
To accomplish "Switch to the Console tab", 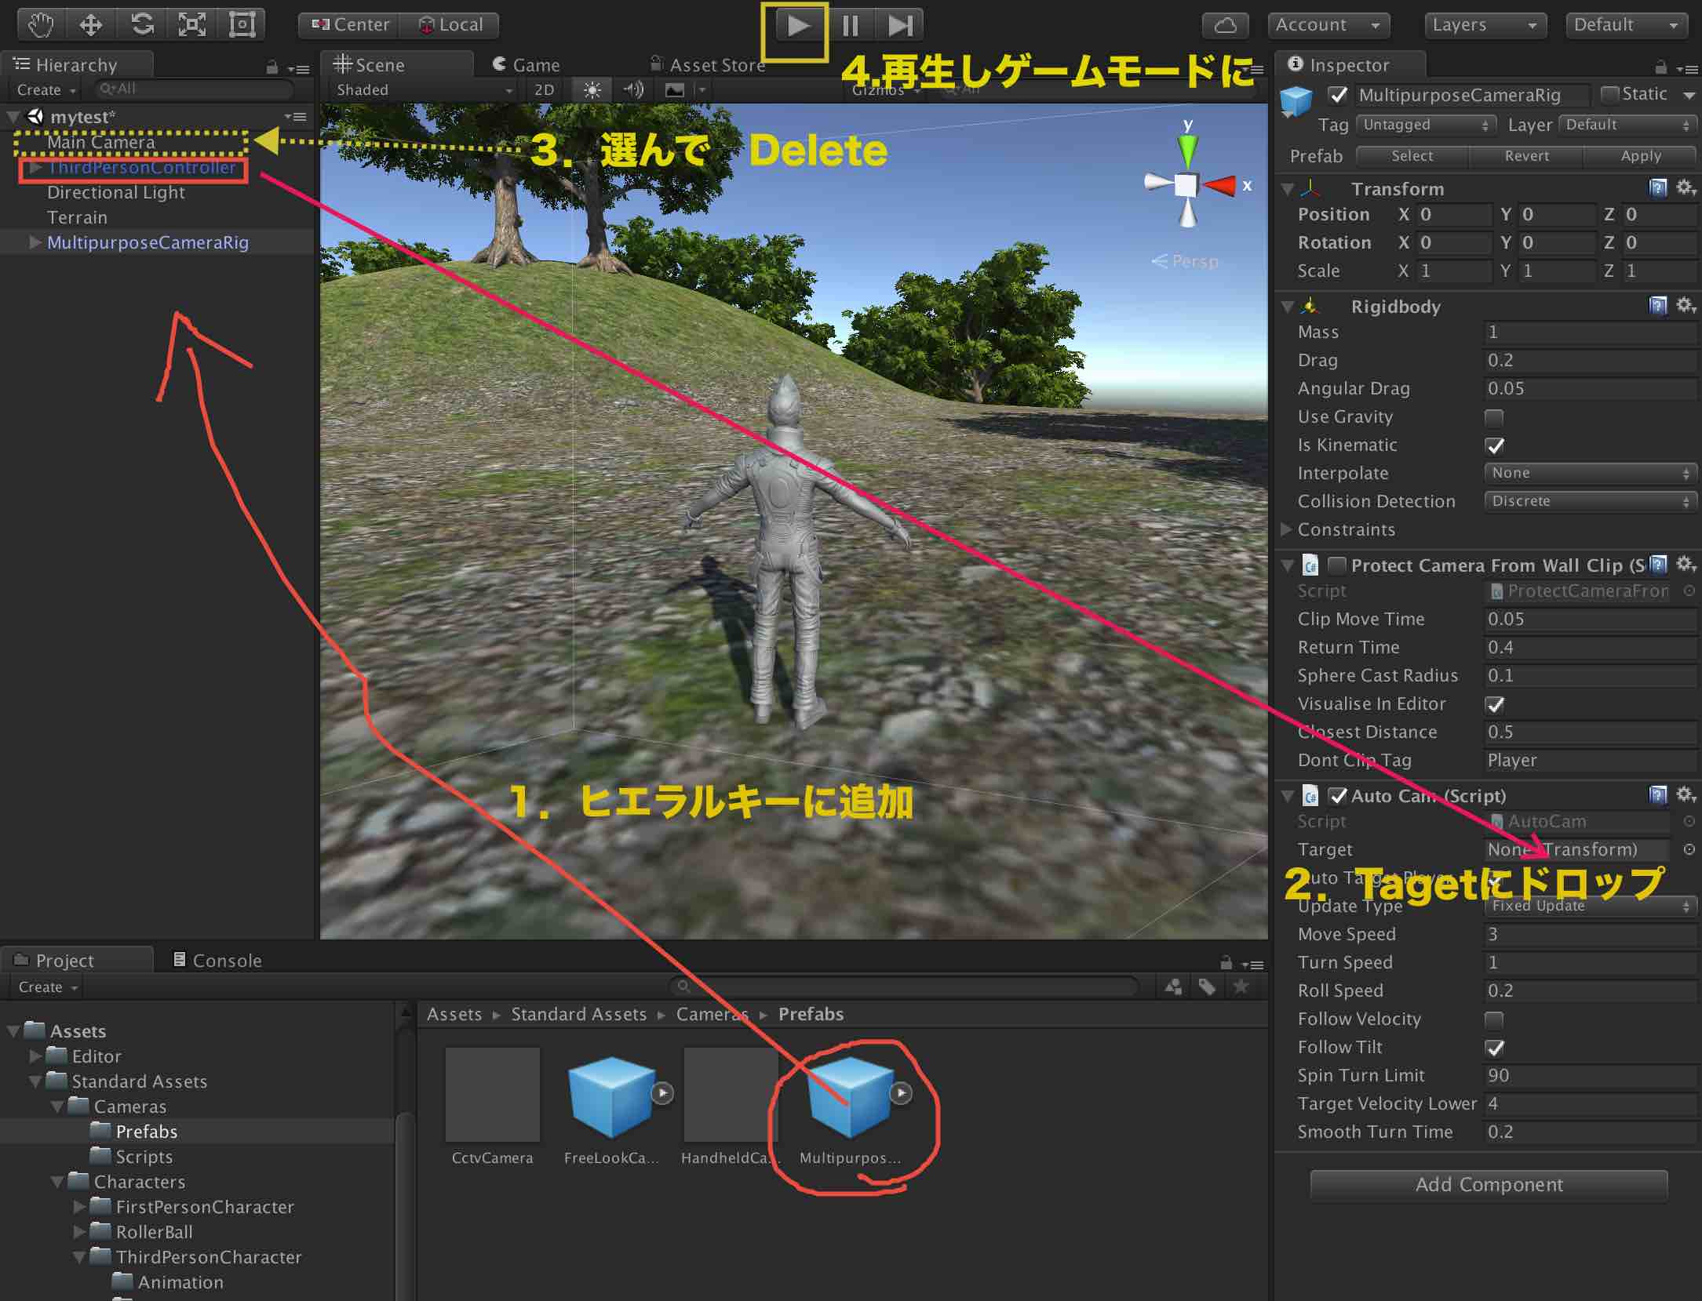I will pos(217,961).
